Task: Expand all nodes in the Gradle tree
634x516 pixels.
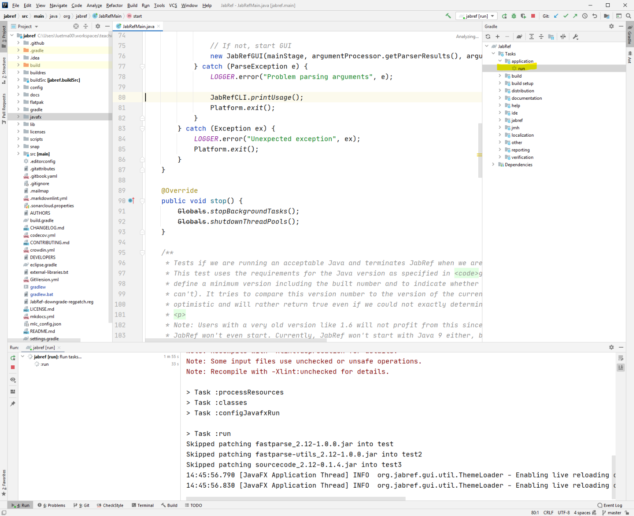Action: [531, 37]
